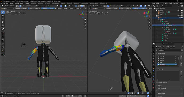Image resolution: width=184 pixels, height=97 pixels.
Task: Click the Outliner search field
Action: [167, 6]
